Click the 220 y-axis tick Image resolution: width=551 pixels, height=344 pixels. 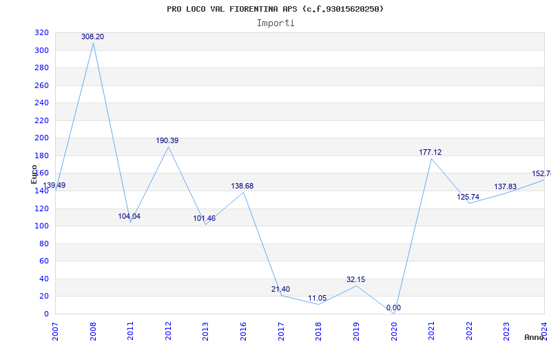41,120
